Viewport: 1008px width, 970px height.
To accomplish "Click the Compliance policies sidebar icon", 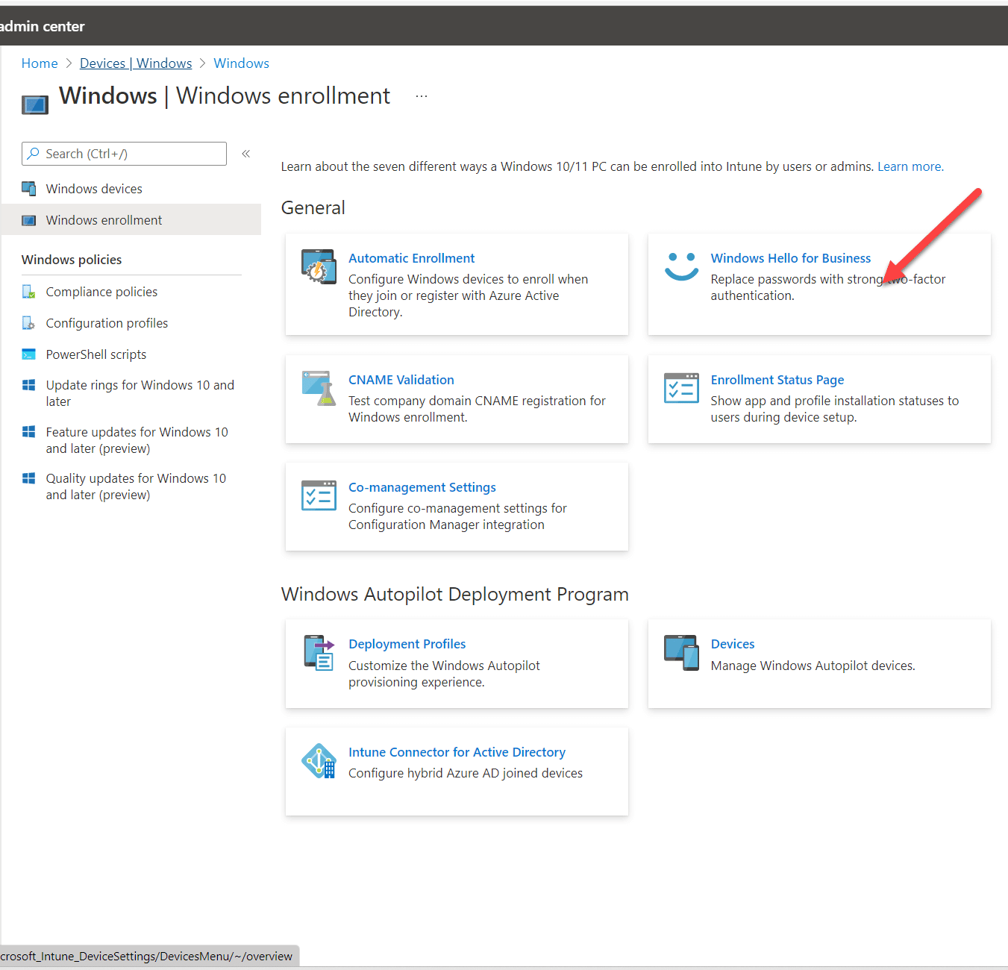I will click(29, 291).
